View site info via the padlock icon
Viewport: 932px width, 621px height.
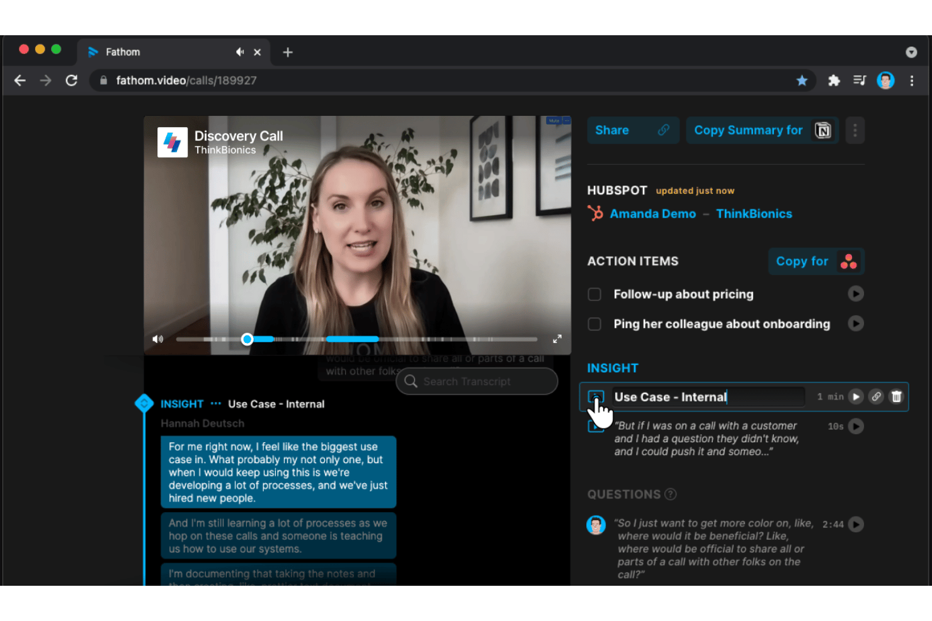click(x=103, y=81)
